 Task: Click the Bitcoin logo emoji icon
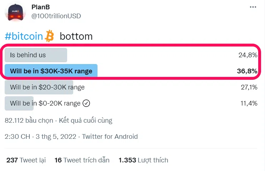[49, 36]
